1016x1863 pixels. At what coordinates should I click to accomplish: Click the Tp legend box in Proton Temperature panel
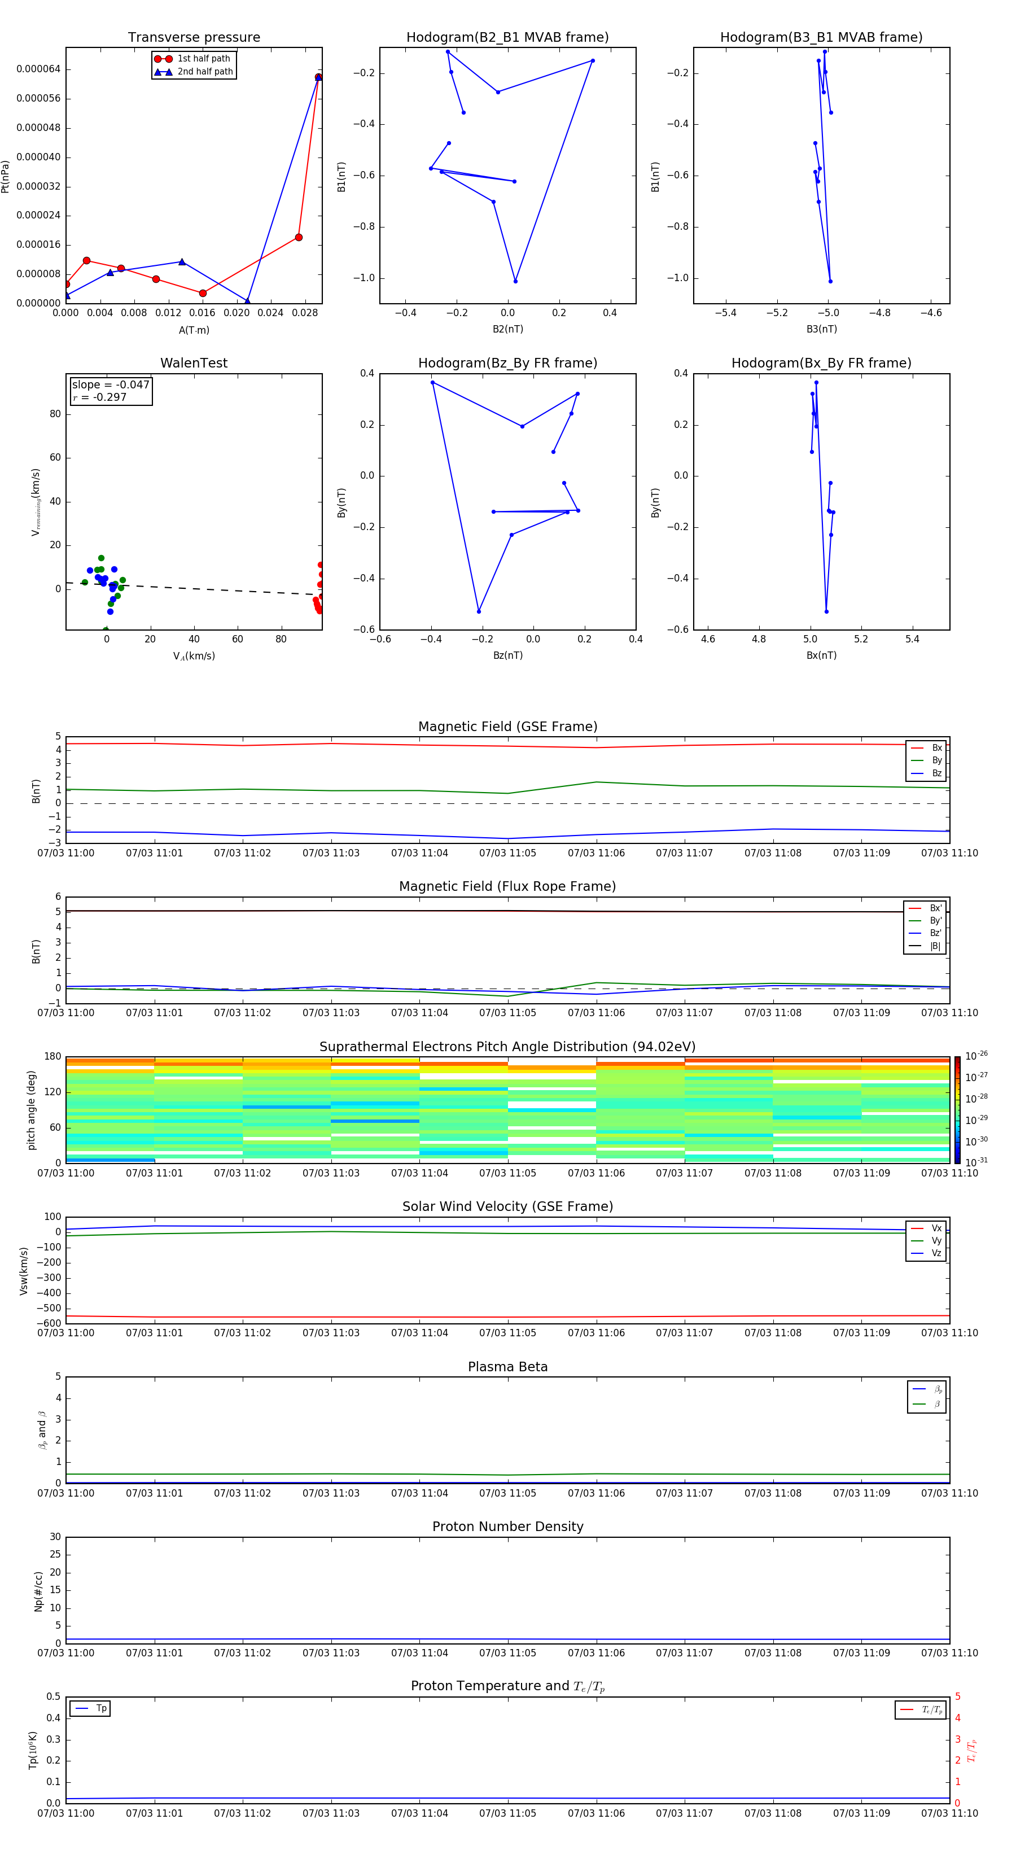point(90,1708)
